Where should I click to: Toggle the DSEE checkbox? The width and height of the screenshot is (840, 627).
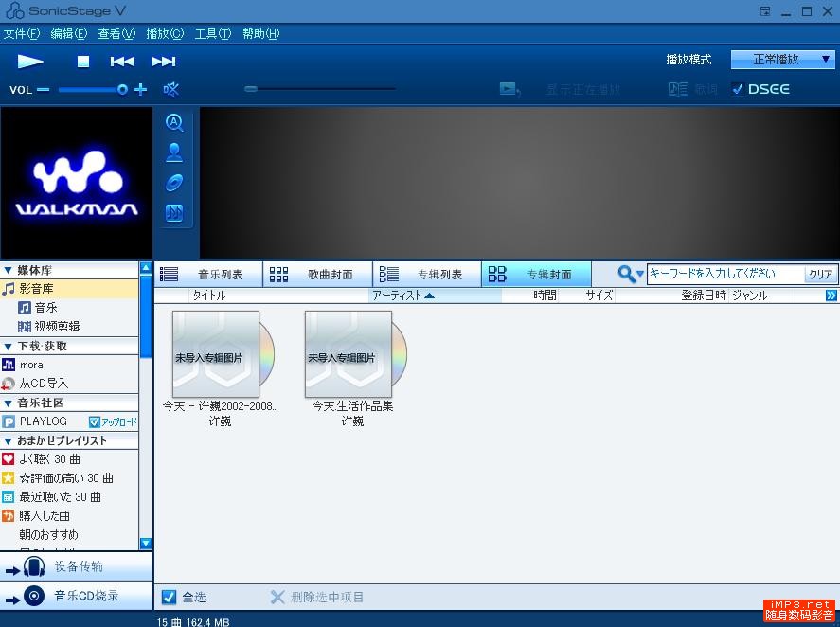coord(738,89)
